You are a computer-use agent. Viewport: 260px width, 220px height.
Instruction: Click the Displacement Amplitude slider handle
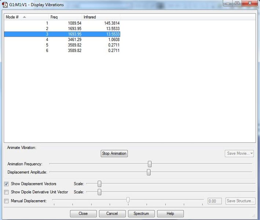[149, 172]
